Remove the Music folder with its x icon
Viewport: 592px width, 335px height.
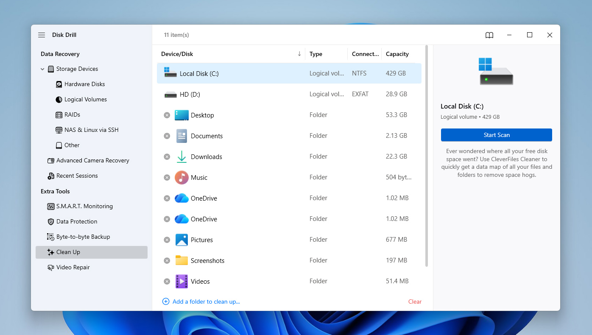point(167,178)
